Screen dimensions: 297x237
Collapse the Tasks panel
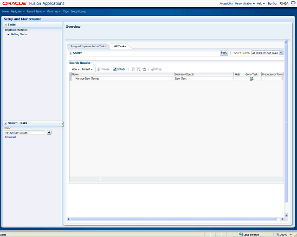point(5,25)
